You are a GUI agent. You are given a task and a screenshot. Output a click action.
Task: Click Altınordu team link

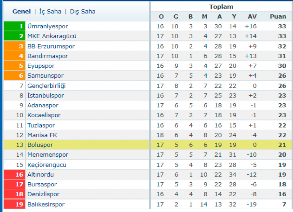click(41, 175)
